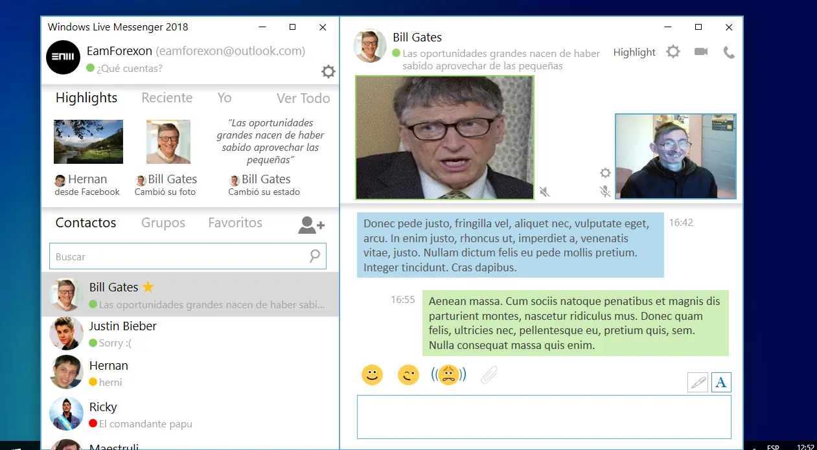Click Bill Gates name in chat header

coord(417,38)
